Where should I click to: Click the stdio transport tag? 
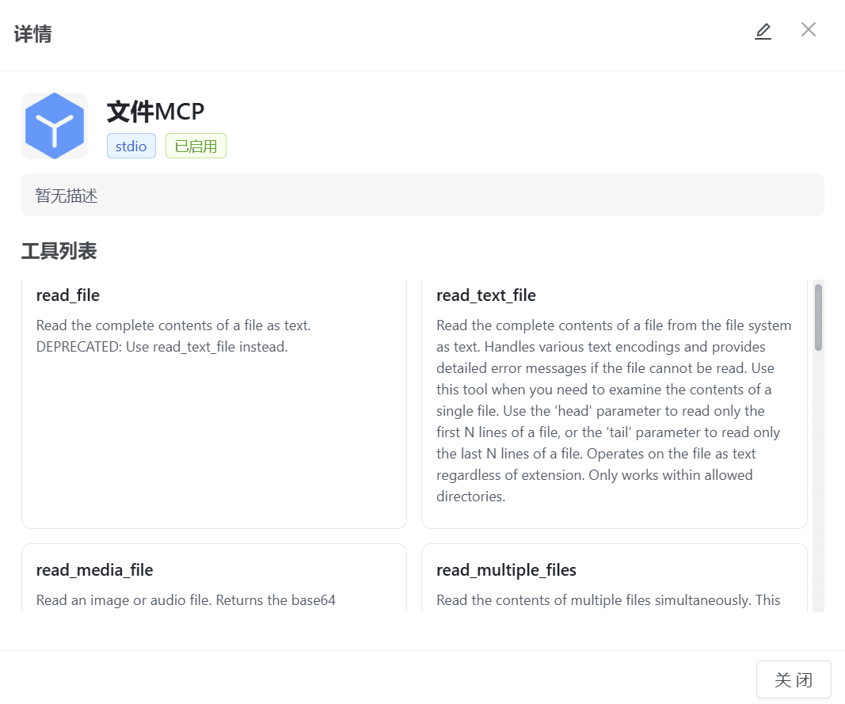(x=131, y=146)
